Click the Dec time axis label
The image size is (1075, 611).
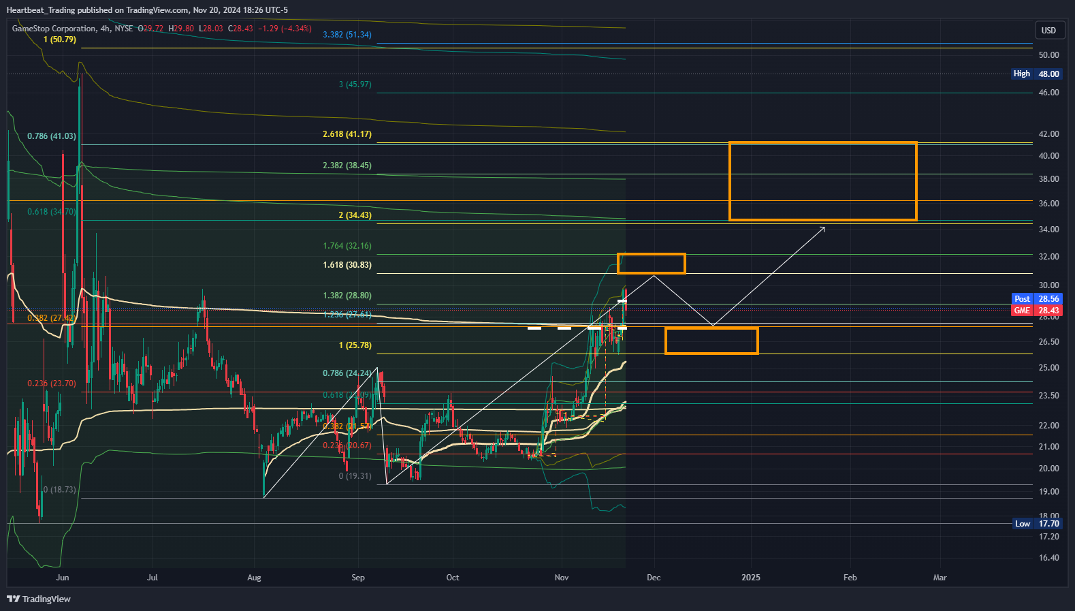tap(654, 578)
